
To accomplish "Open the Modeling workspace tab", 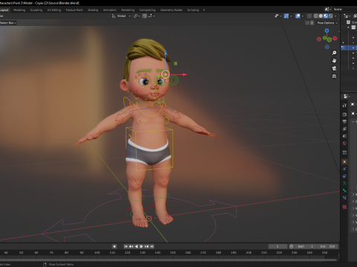I will pos(19,10).
